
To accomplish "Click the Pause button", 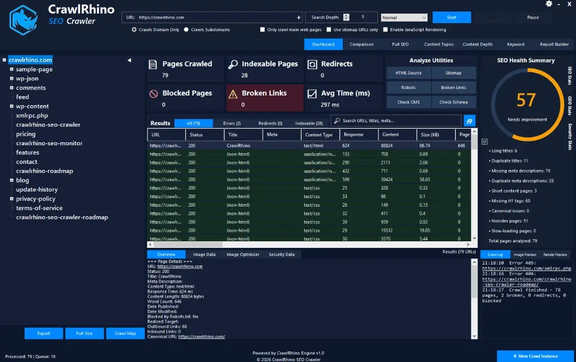I will coord(533,17).
